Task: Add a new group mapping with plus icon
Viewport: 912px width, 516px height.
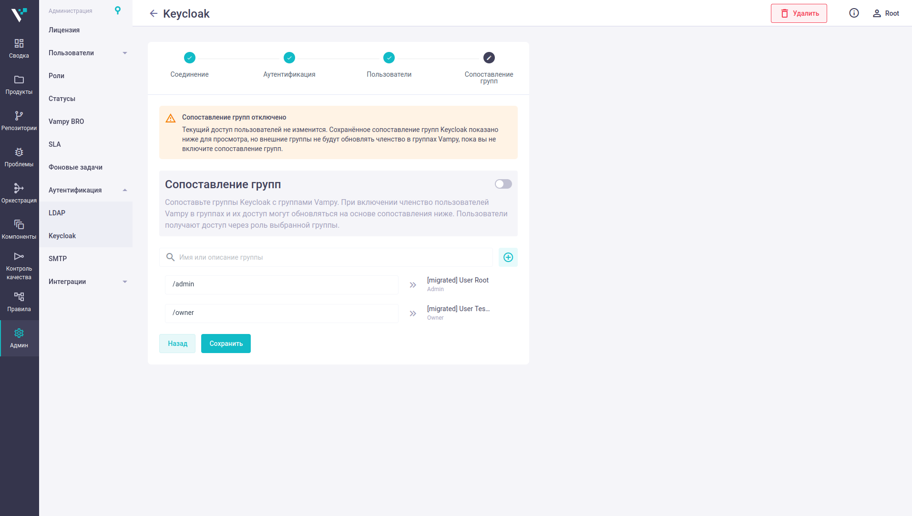Action: pyautogui.click(x=508, y=257)
